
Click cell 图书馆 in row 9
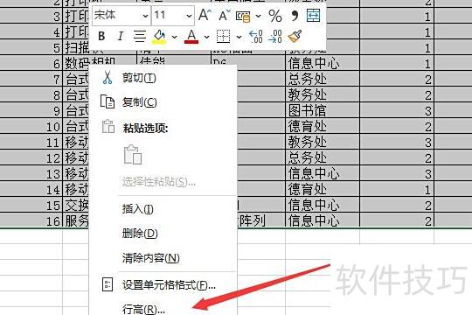(x=323, y=110)
